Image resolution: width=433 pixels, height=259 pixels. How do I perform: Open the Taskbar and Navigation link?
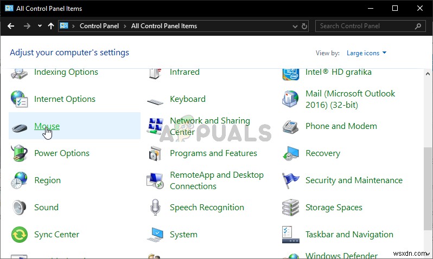tap(349, 235)
